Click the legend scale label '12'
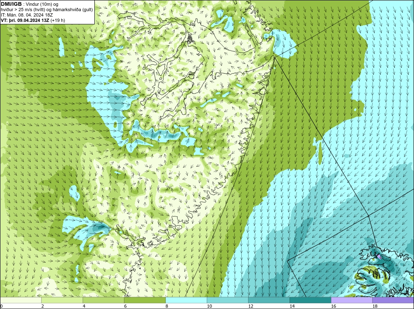Screen dimensions: 414x309 250,306
